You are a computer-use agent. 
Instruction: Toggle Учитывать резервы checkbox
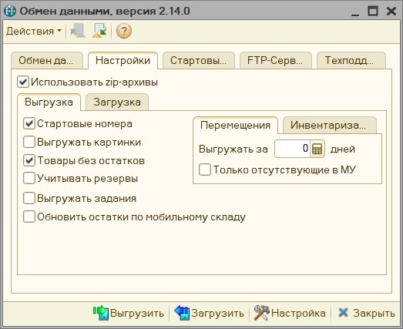29,178
